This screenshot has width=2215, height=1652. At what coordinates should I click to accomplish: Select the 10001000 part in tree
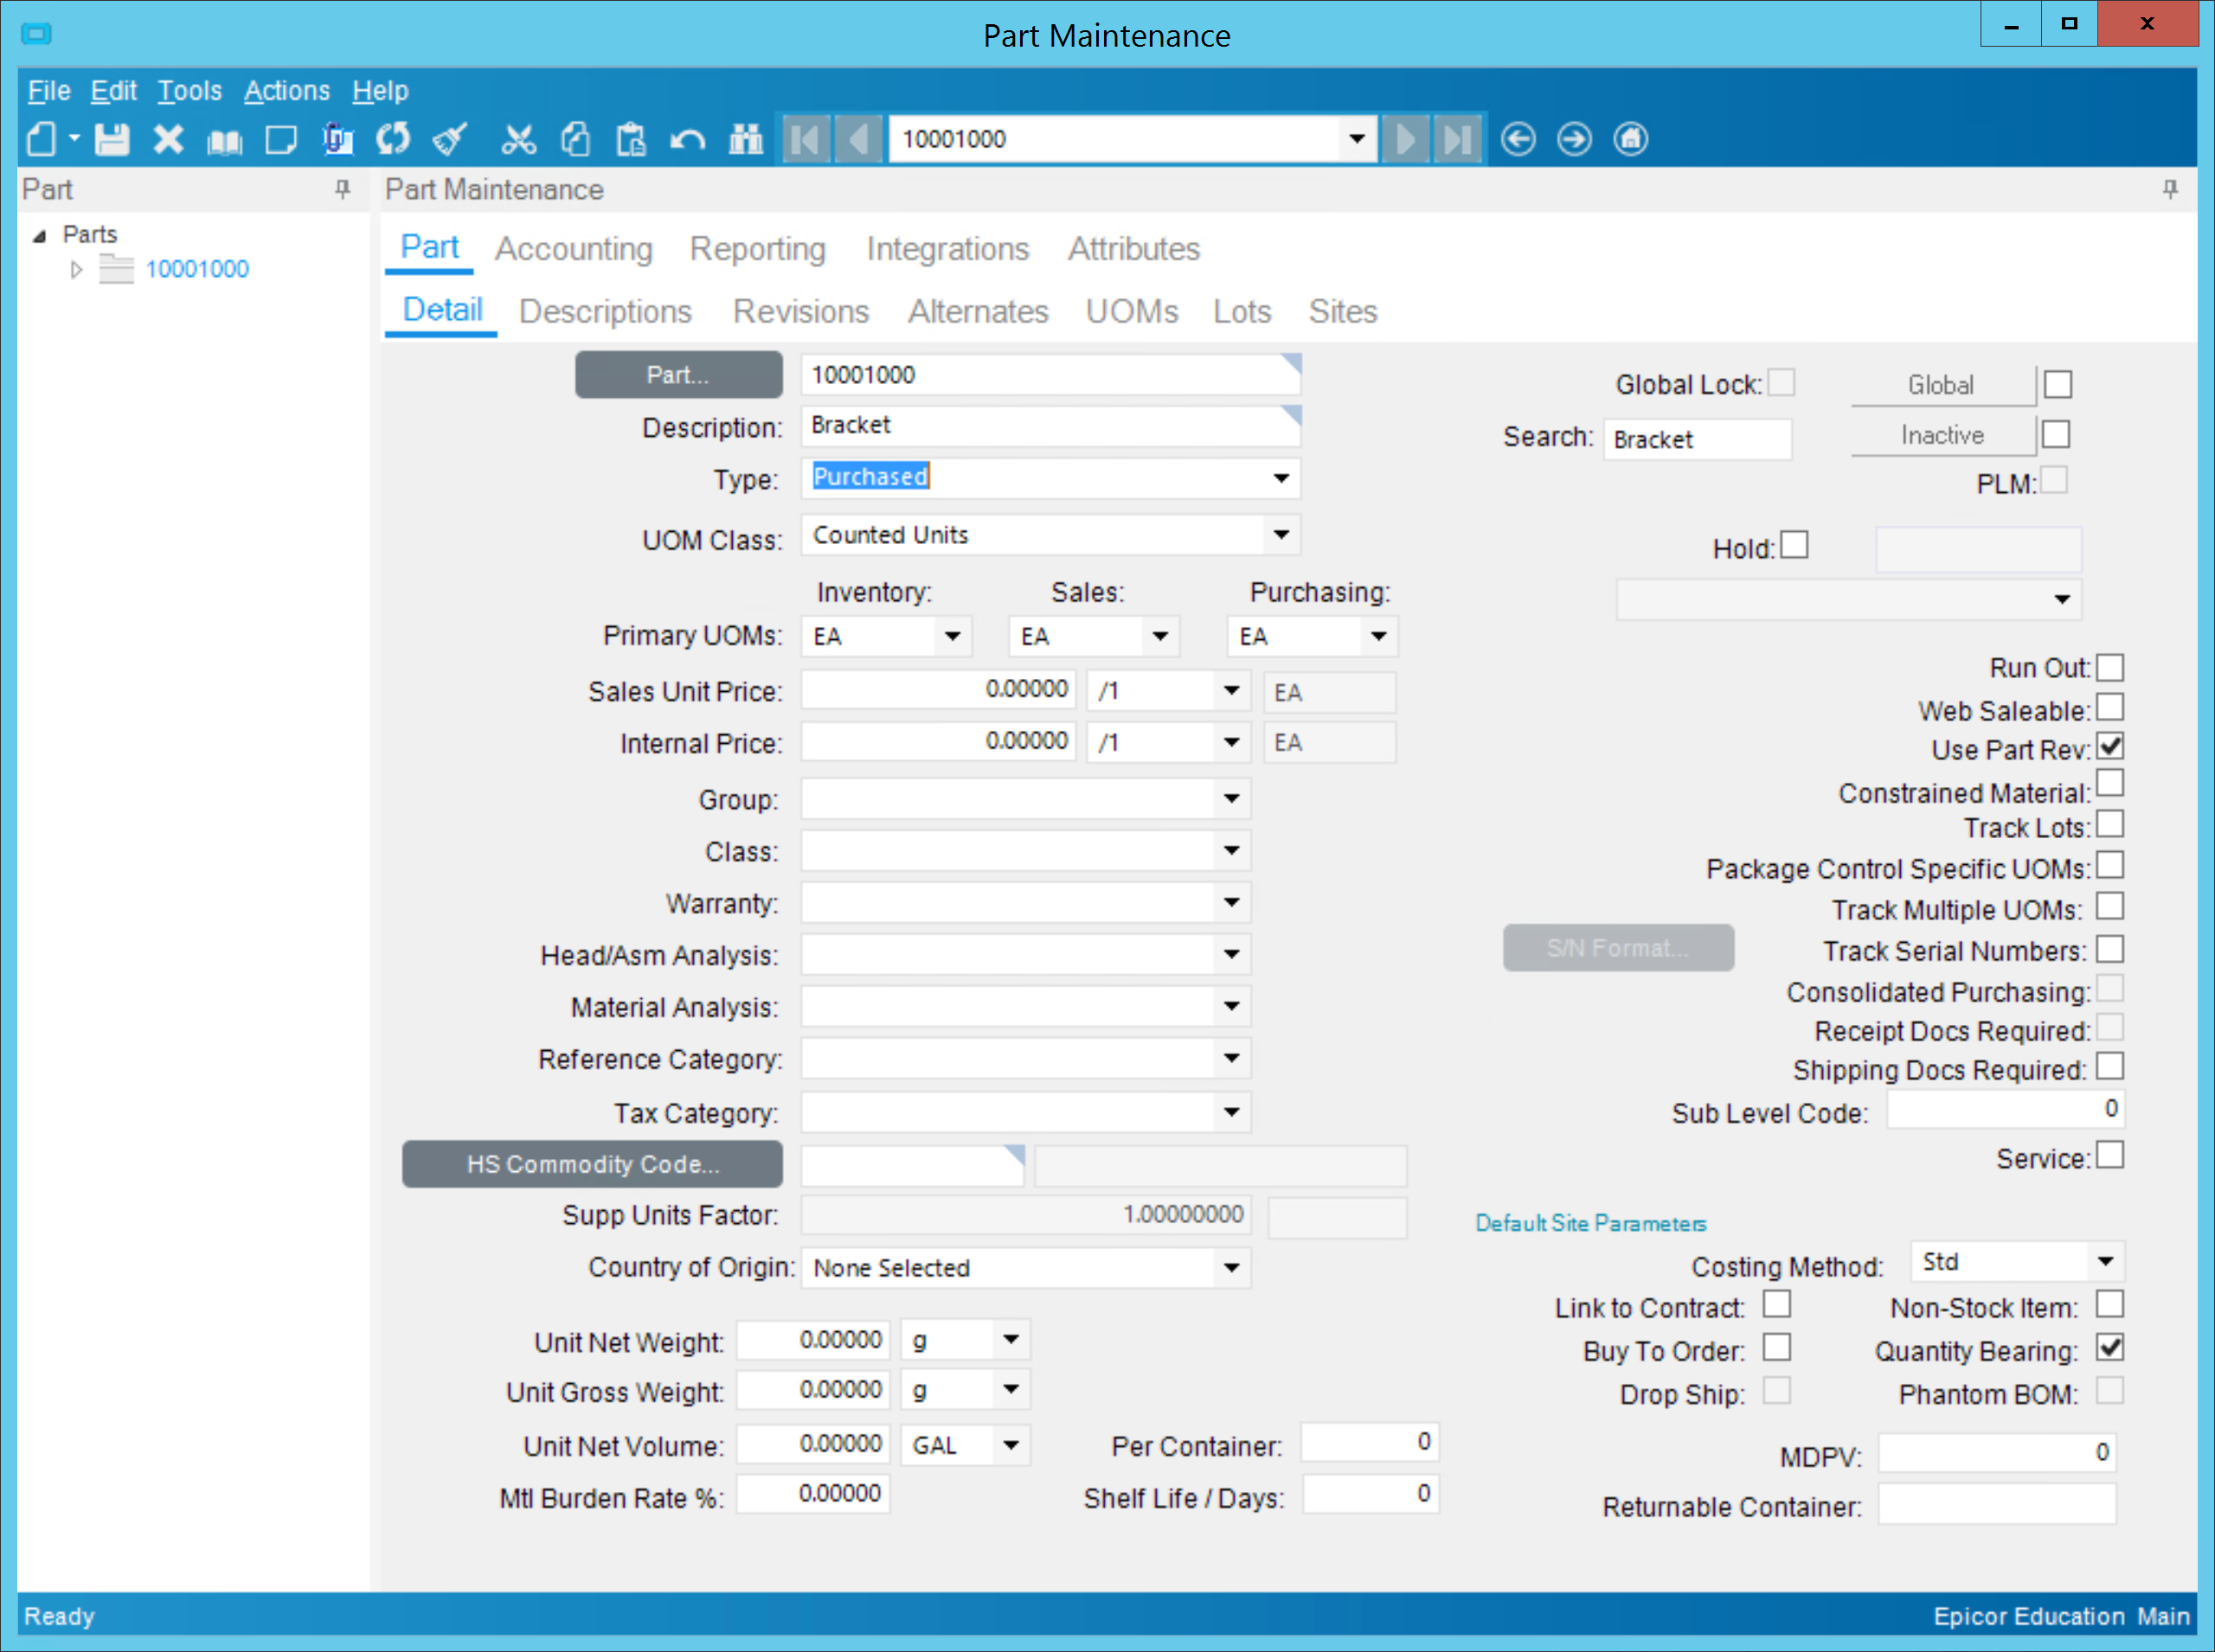pos(197,269)
